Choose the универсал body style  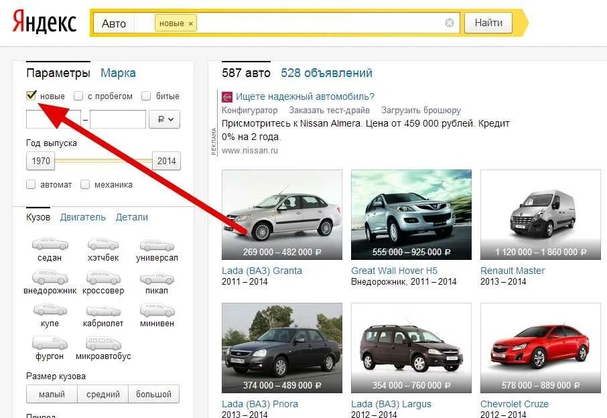click(x=156, y=245)
